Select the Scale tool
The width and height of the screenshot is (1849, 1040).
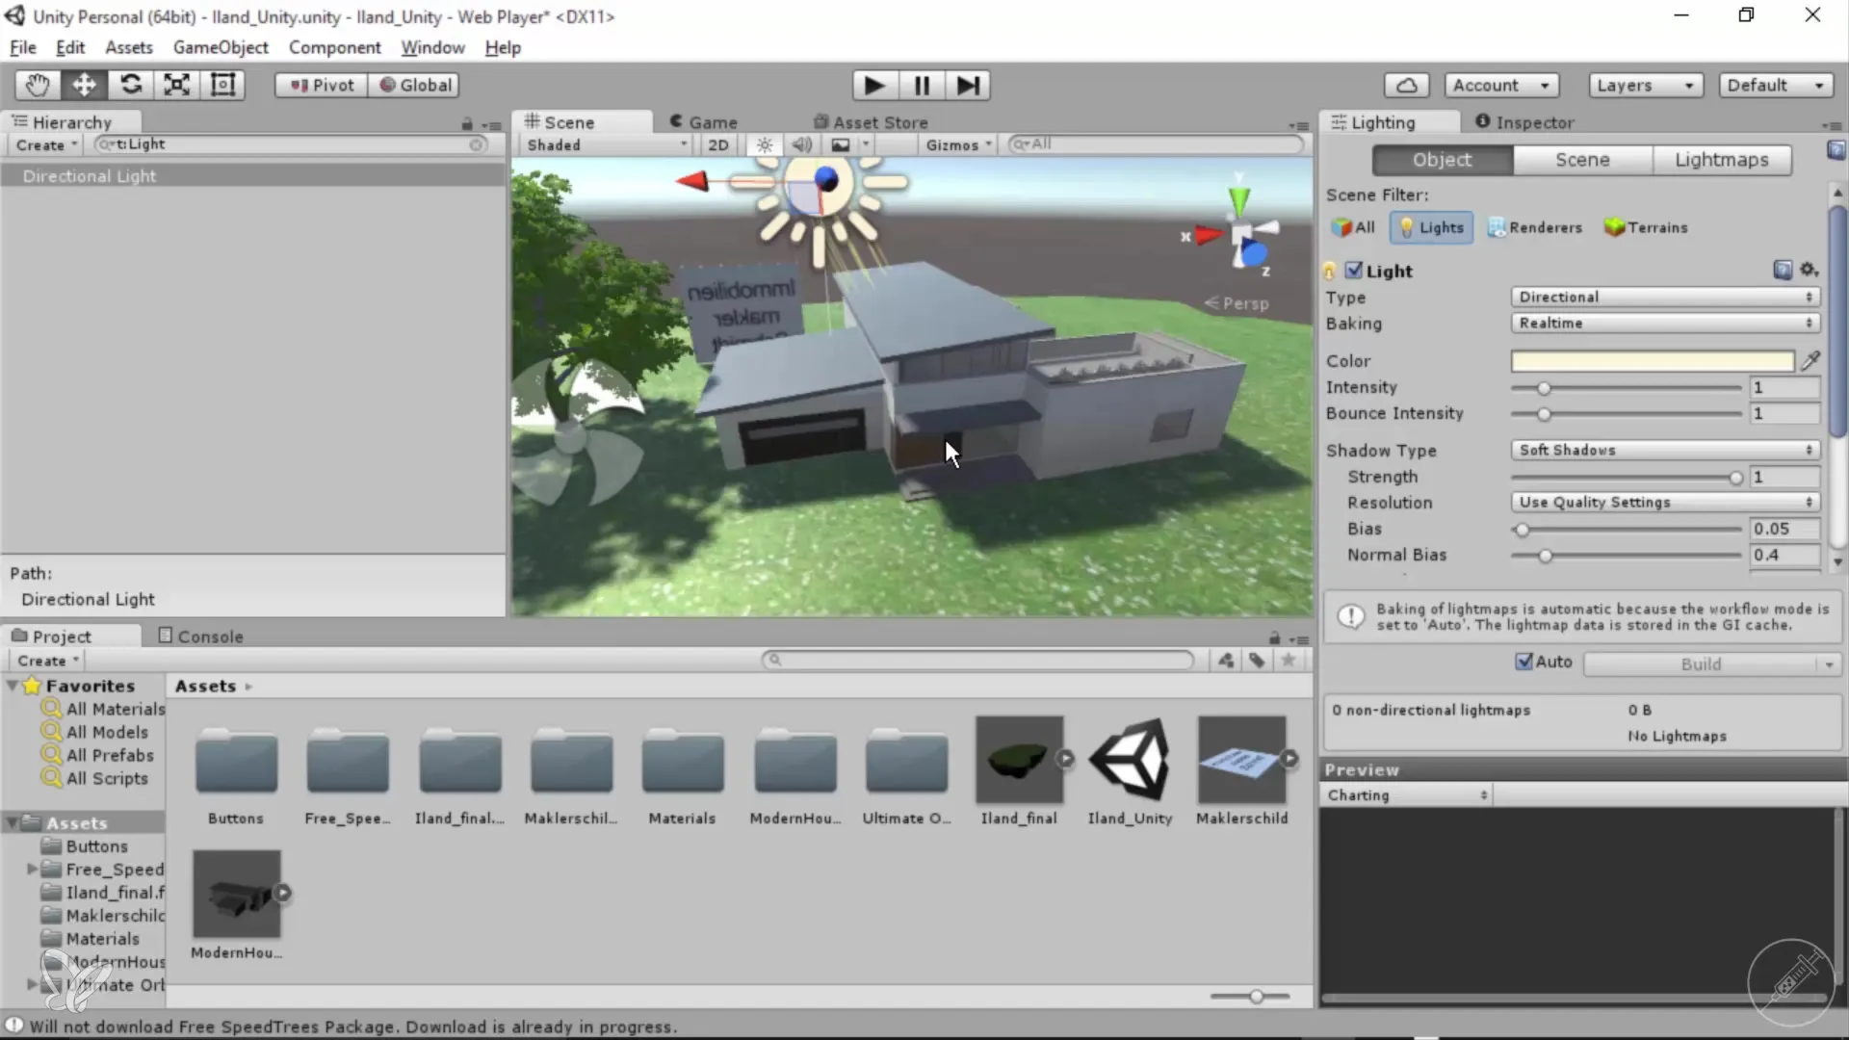tap(176, 85)
